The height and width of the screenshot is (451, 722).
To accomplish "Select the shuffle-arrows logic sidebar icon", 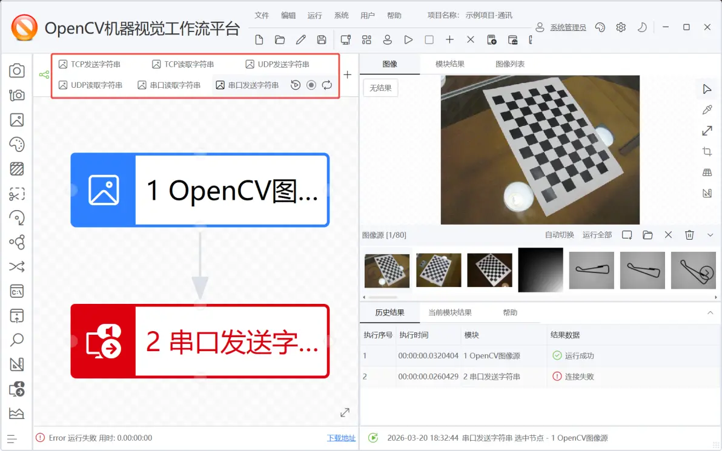I will pyautogui.click(x=16, y=266).
